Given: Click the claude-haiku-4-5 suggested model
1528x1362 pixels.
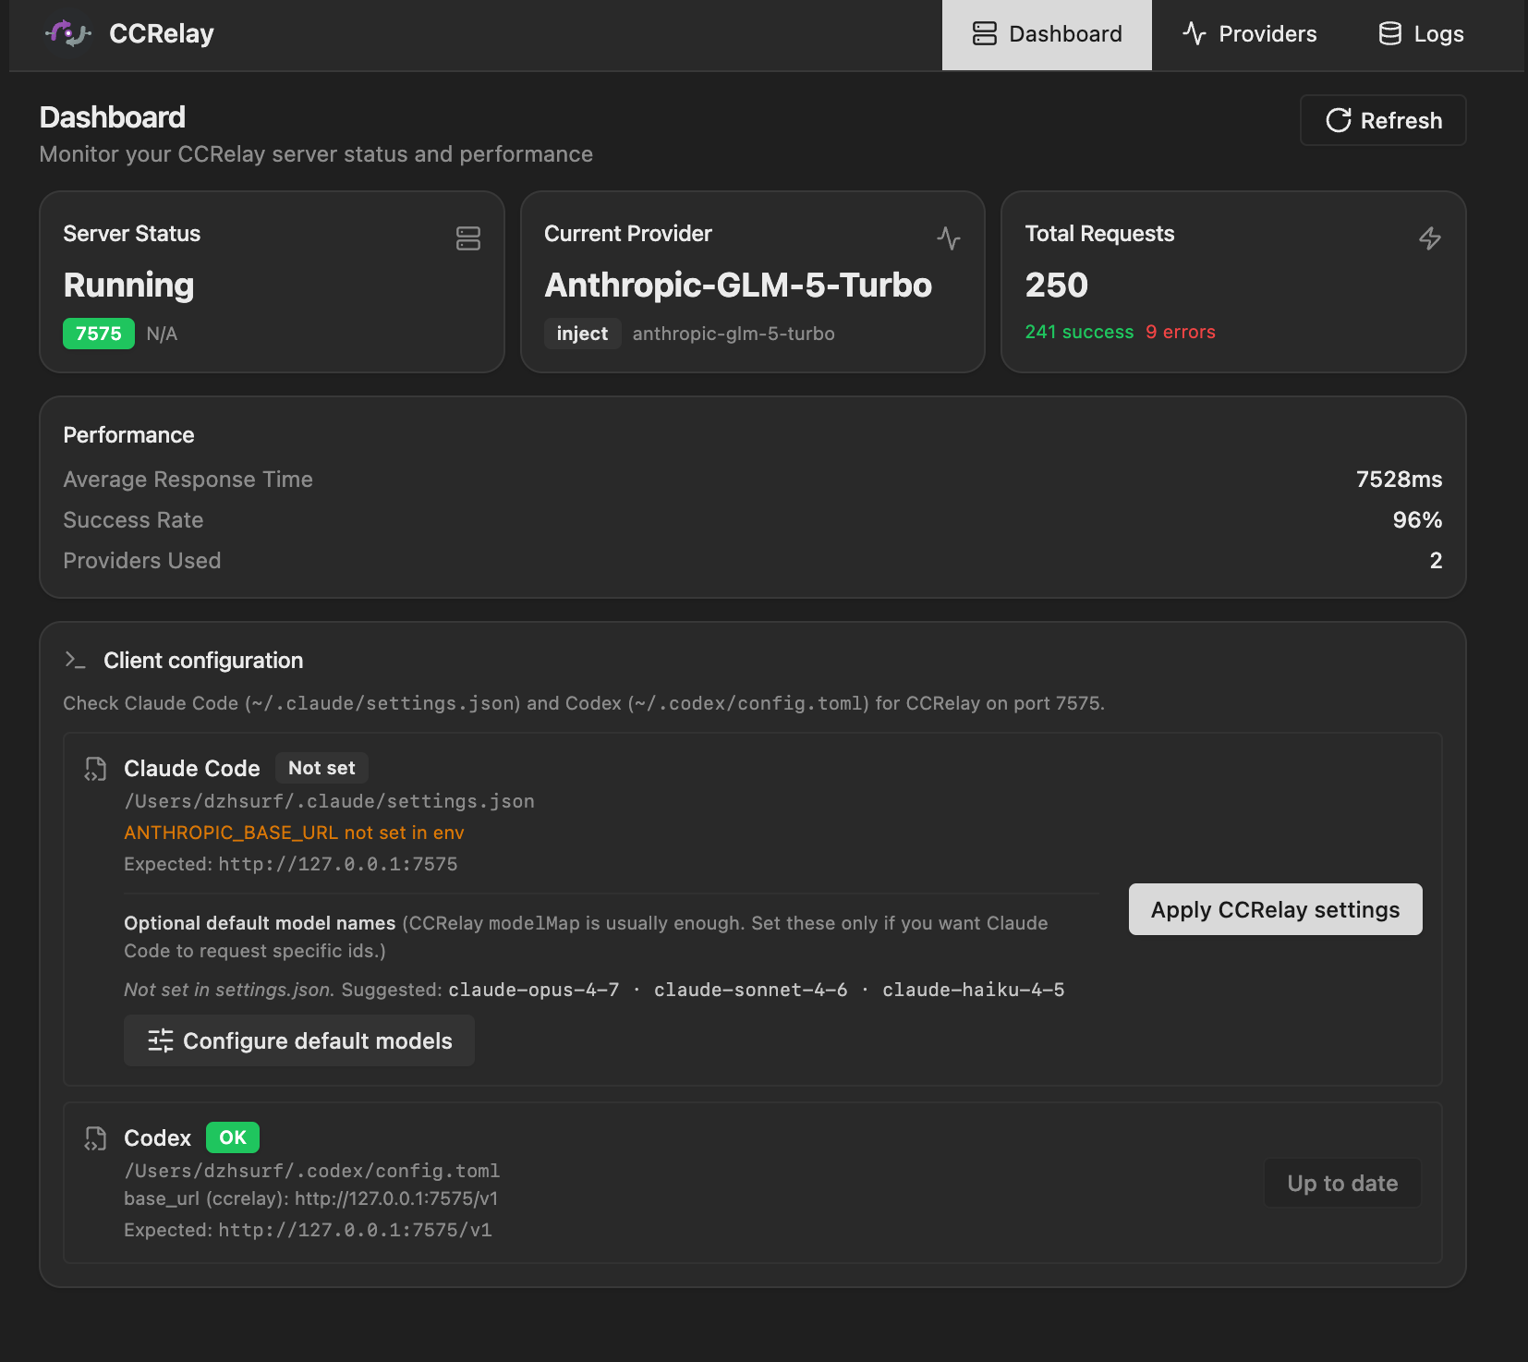Looking at the screenshot, I should [974, 990].
